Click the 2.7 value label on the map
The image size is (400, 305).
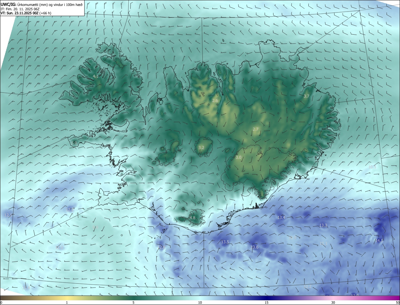point(256,129)
